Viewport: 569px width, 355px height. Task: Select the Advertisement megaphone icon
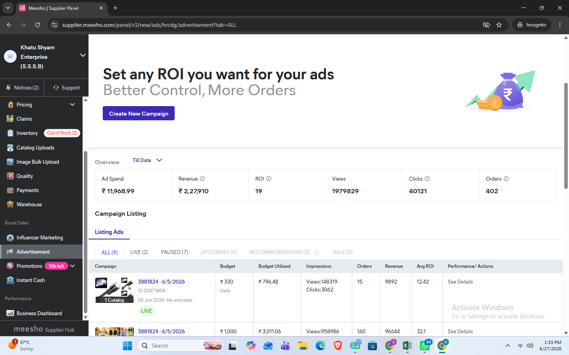tap(10, 252)
